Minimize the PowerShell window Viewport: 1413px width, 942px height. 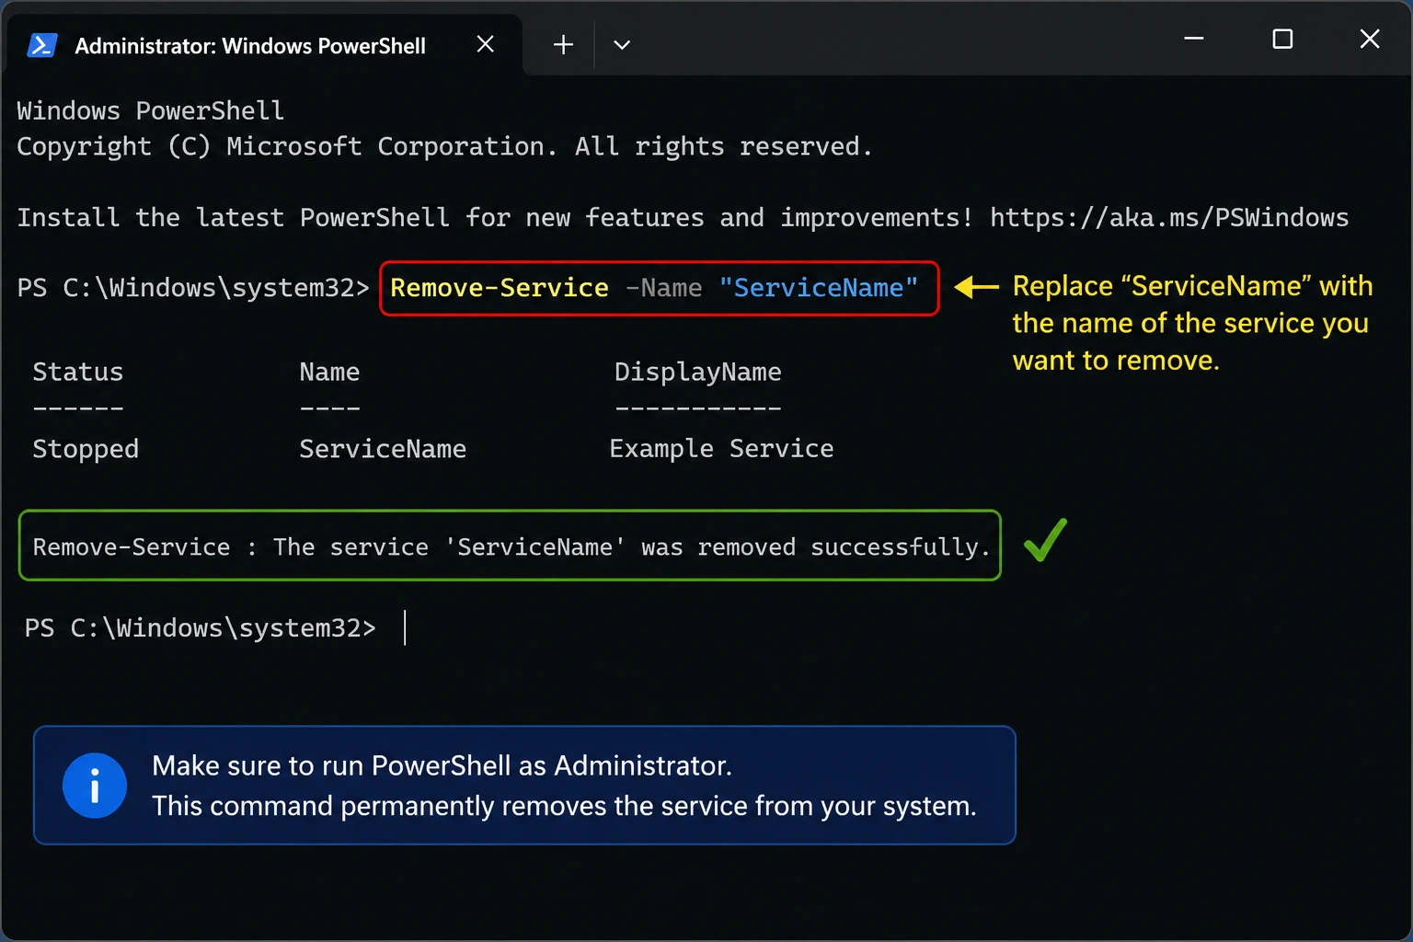(1194, 39)
